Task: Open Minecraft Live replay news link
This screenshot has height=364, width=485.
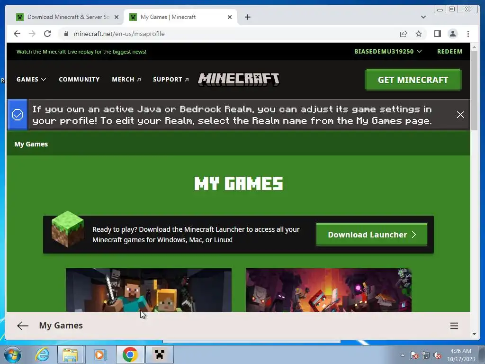Action: pyautogui.click(x=81, y=52)
